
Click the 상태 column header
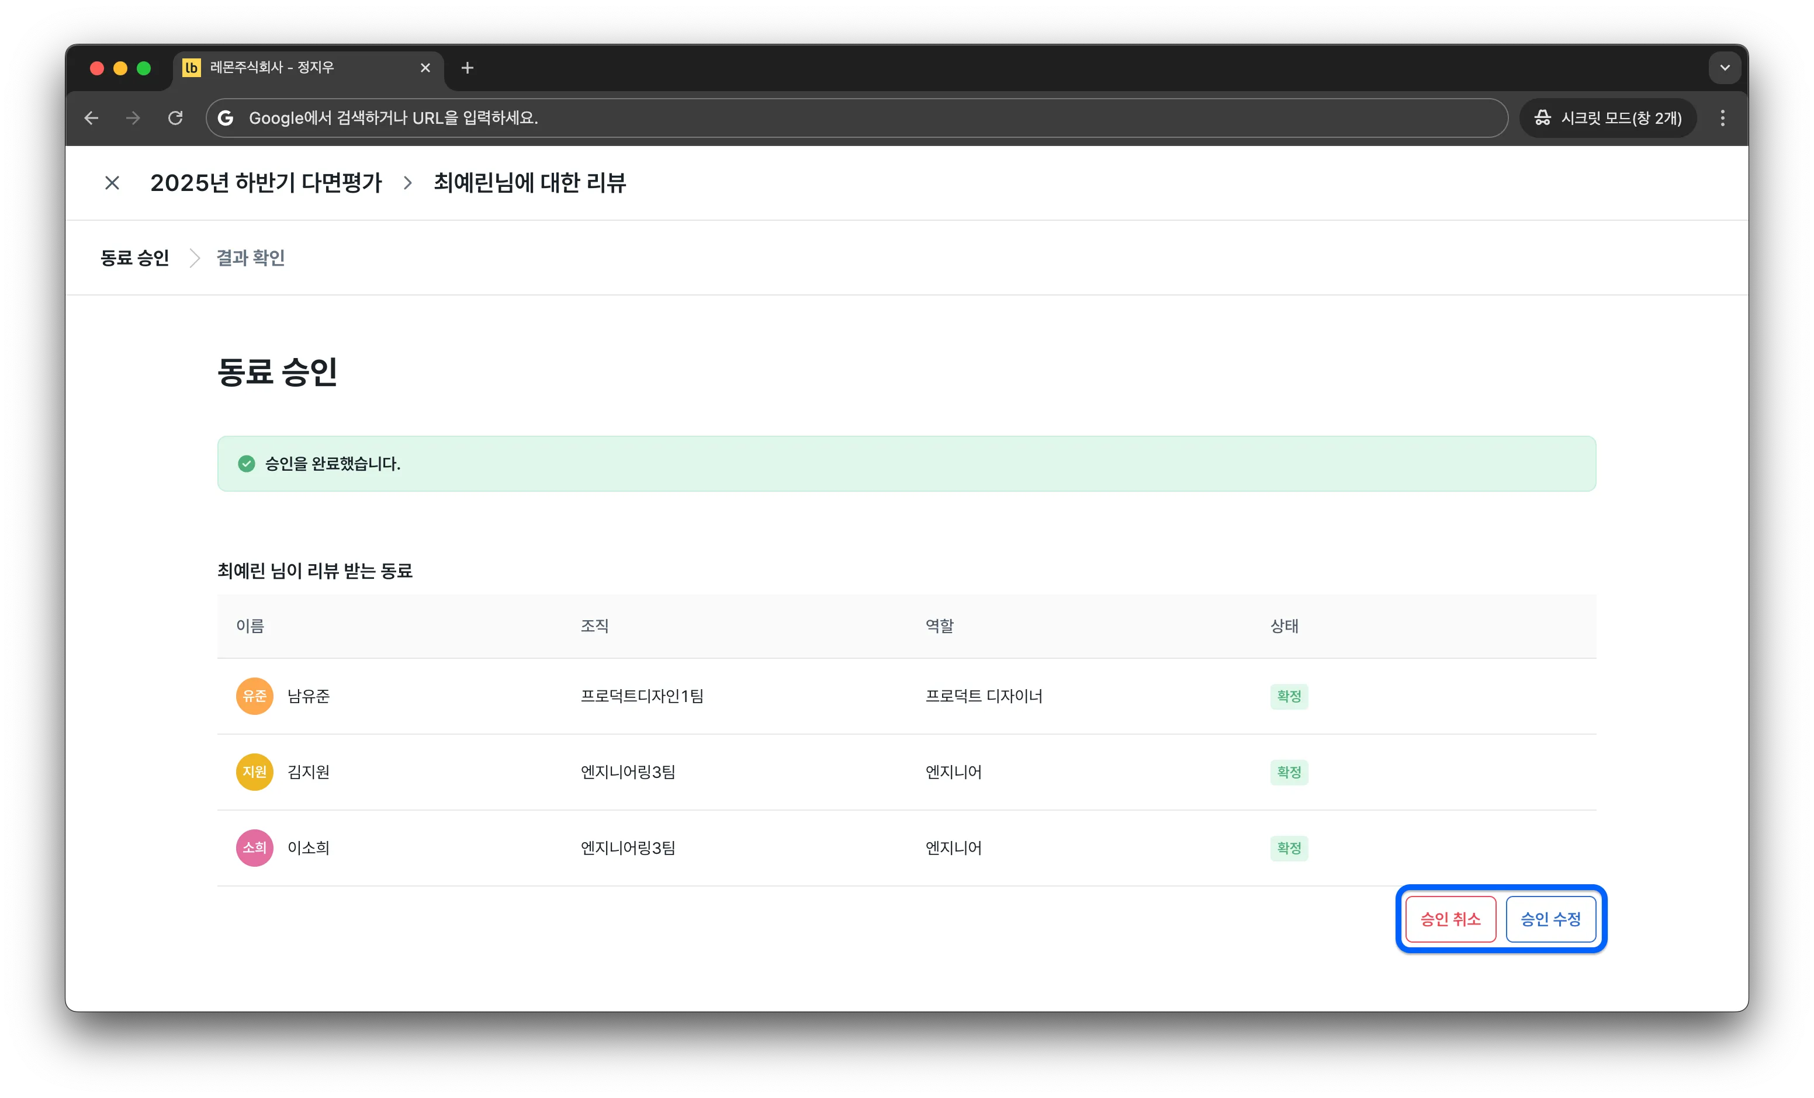(x=1284, y=626)
